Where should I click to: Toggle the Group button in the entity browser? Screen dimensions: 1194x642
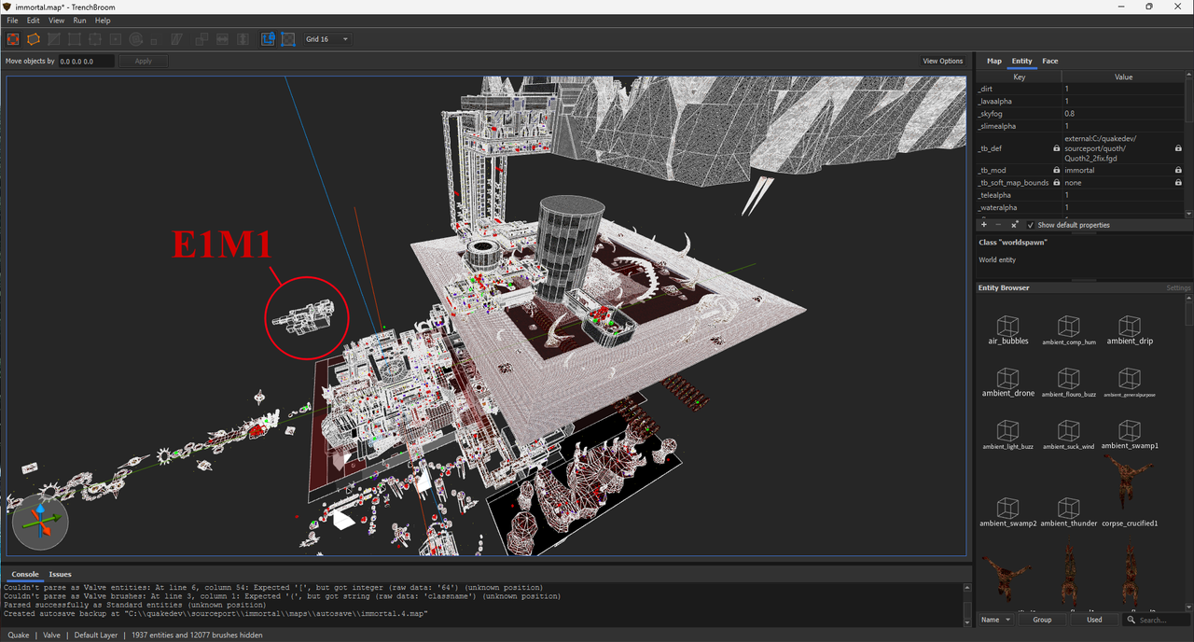click(1042, 620)
